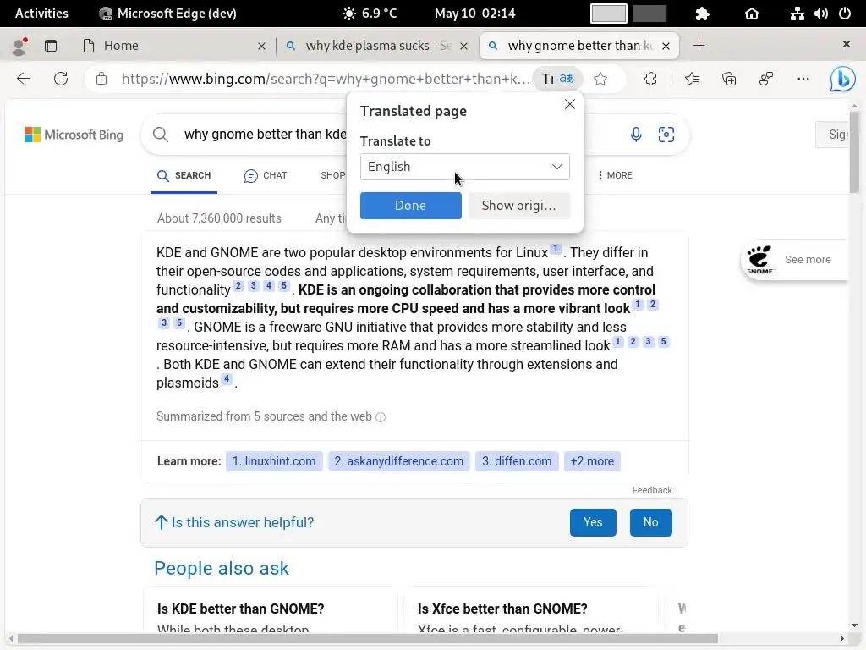Open Settings and more ellipsis menu
Screen dimensions: 866x650
click(803, 79)
